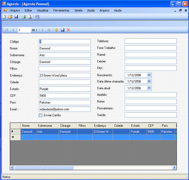Open the first Arquivo menu

15,10
